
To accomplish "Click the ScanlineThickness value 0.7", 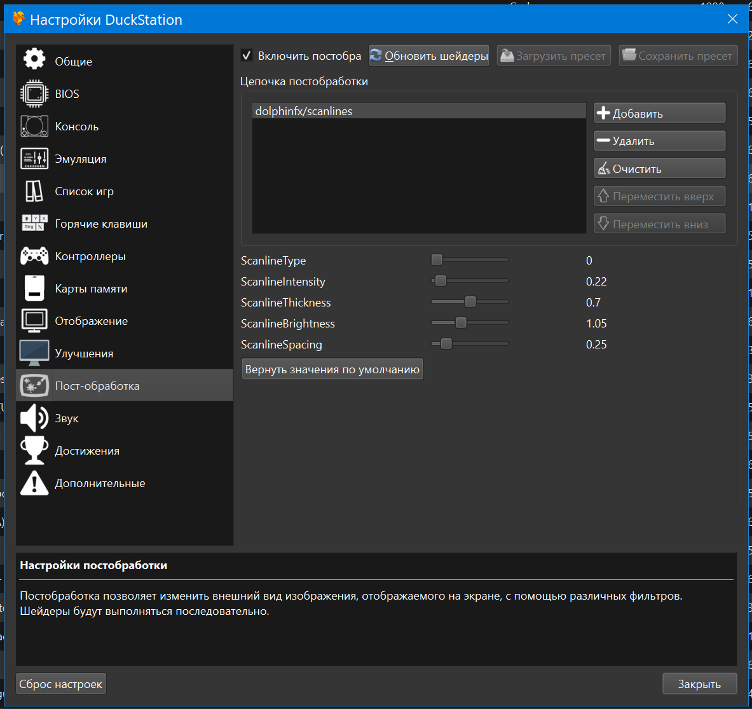I will 593,303.
